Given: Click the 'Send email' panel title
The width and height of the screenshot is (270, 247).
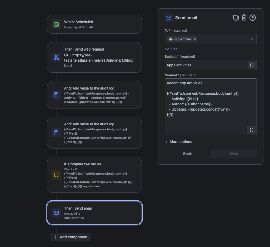Looking at the screenshot, I should pos(186,18).
